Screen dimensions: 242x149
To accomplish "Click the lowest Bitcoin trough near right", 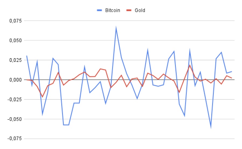I will coord(211,127).
